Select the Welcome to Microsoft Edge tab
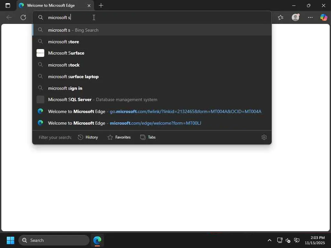 [55, 5]
